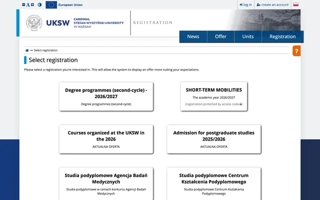
Task: Select Admission for postgraduate studies 2025/2026 card
Action: pos(214,139)
